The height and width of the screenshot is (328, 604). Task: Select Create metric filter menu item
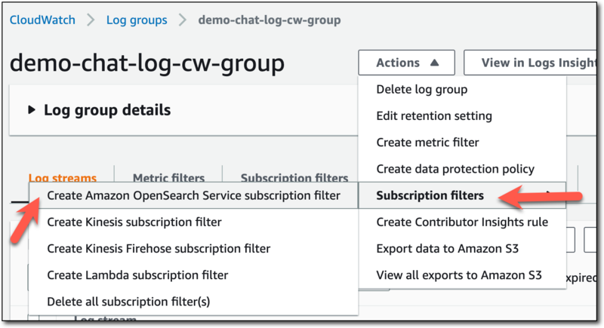click(x=427, y=143)
